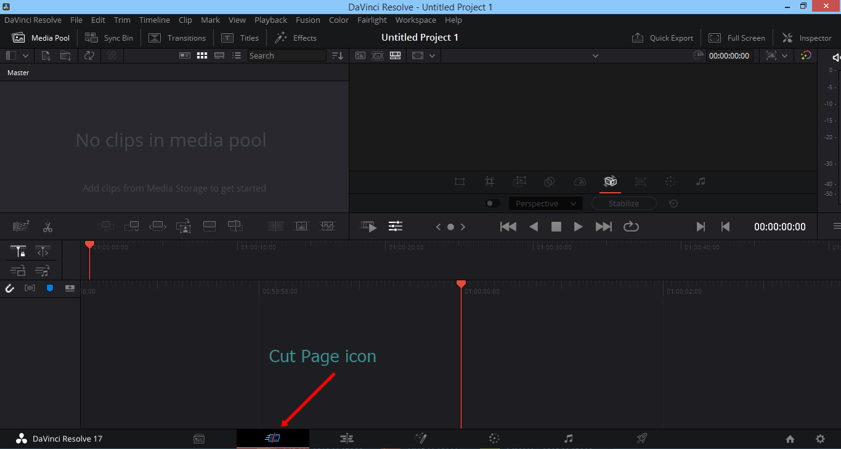Switch viewer to Full Screen
The height and width of the screenshot is (449, 841).
click(737, 38)
